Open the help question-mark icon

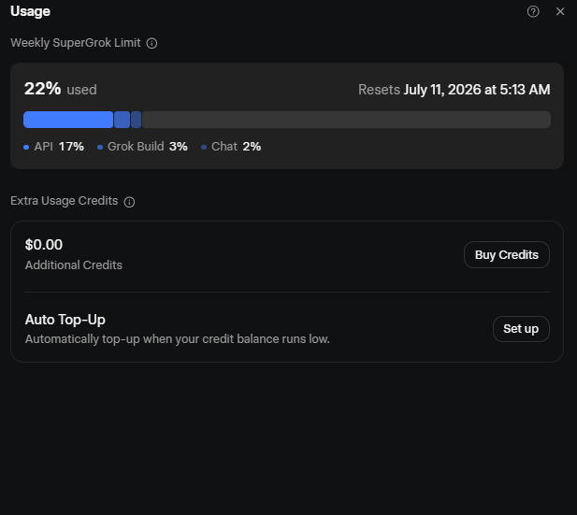click(533, 12)
